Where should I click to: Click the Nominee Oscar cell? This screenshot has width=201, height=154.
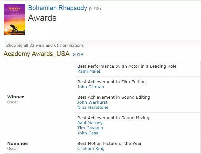(39, 146)
